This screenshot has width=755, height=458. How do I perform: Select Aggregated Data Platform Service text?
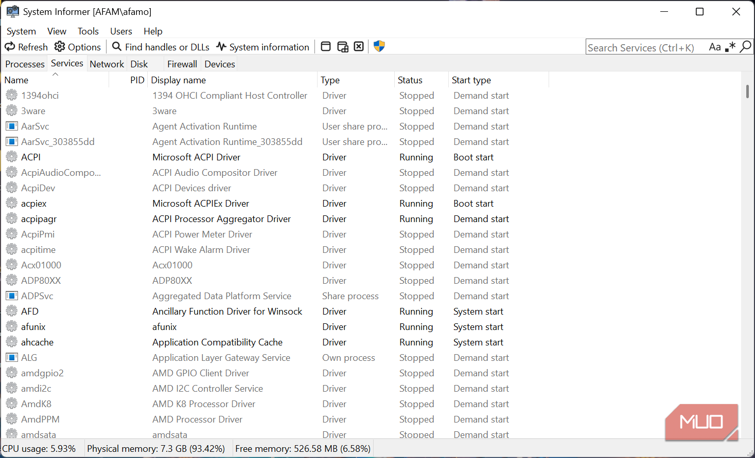point(222,296)
